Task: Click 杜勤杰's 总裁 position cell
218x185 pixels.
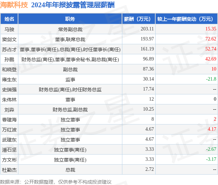Action: click(x=70, y=170)
